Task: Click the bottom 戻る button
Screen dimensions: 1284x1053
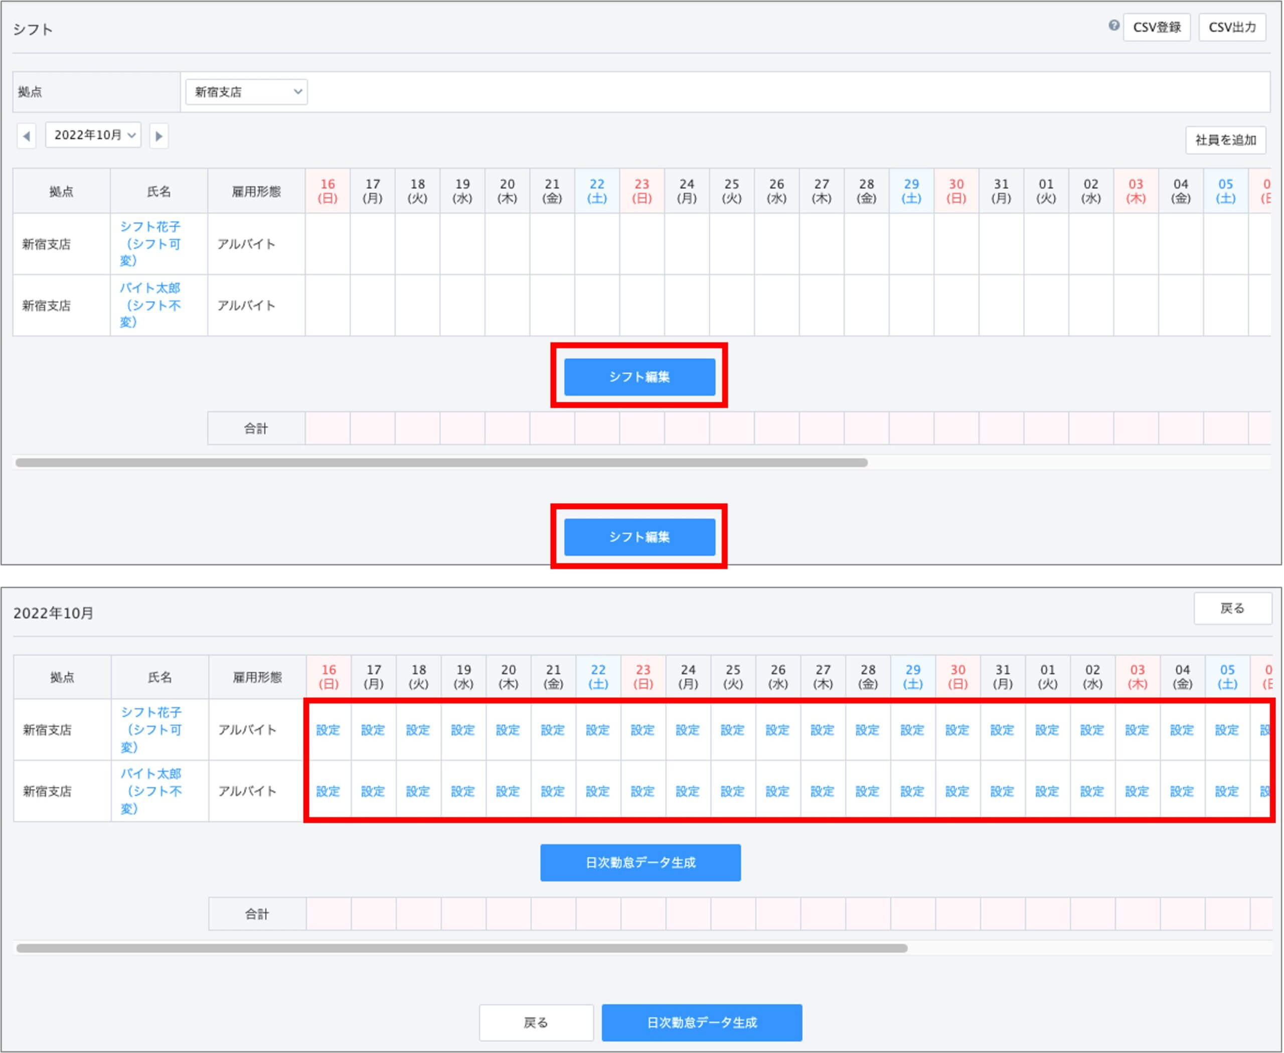Action: [536, 1023]
